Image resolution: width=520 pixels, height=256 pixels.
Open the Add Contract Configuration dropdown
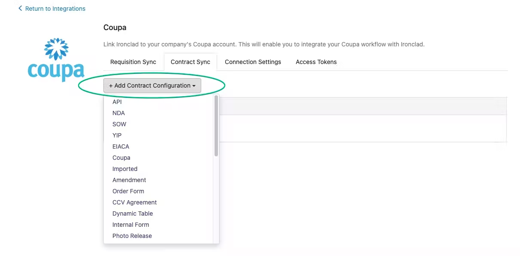tap(152, 85)
